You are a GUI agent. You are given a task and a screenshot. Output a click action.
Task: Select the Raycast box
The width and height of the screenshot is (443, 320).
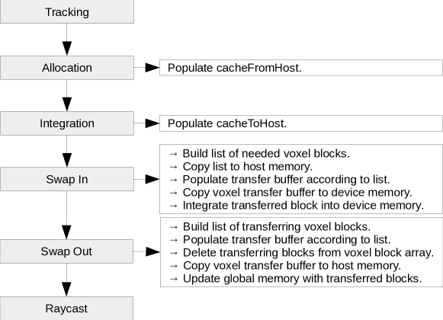click(66, 309)
